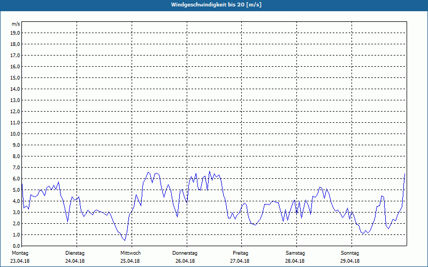The width and height of the screenshot is (428, 267).
Task: Select the 17,0 y-axis label
Action: tap(15, 56)
